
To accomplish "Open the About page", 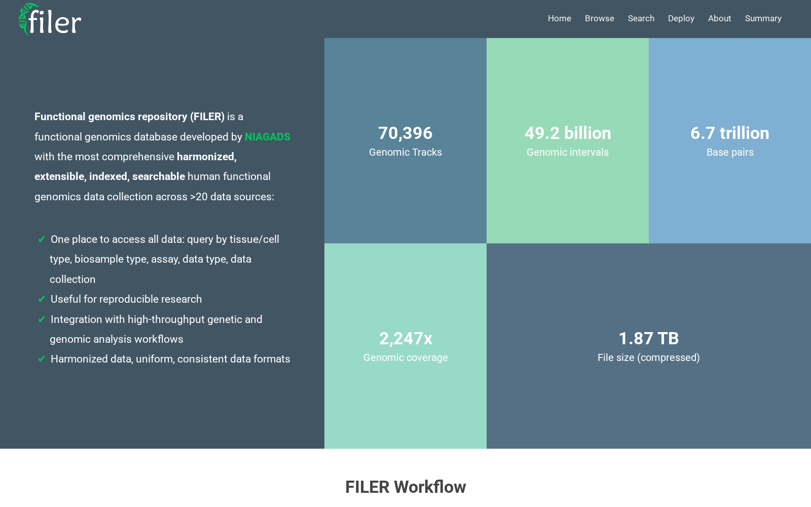I will point(720,18).
